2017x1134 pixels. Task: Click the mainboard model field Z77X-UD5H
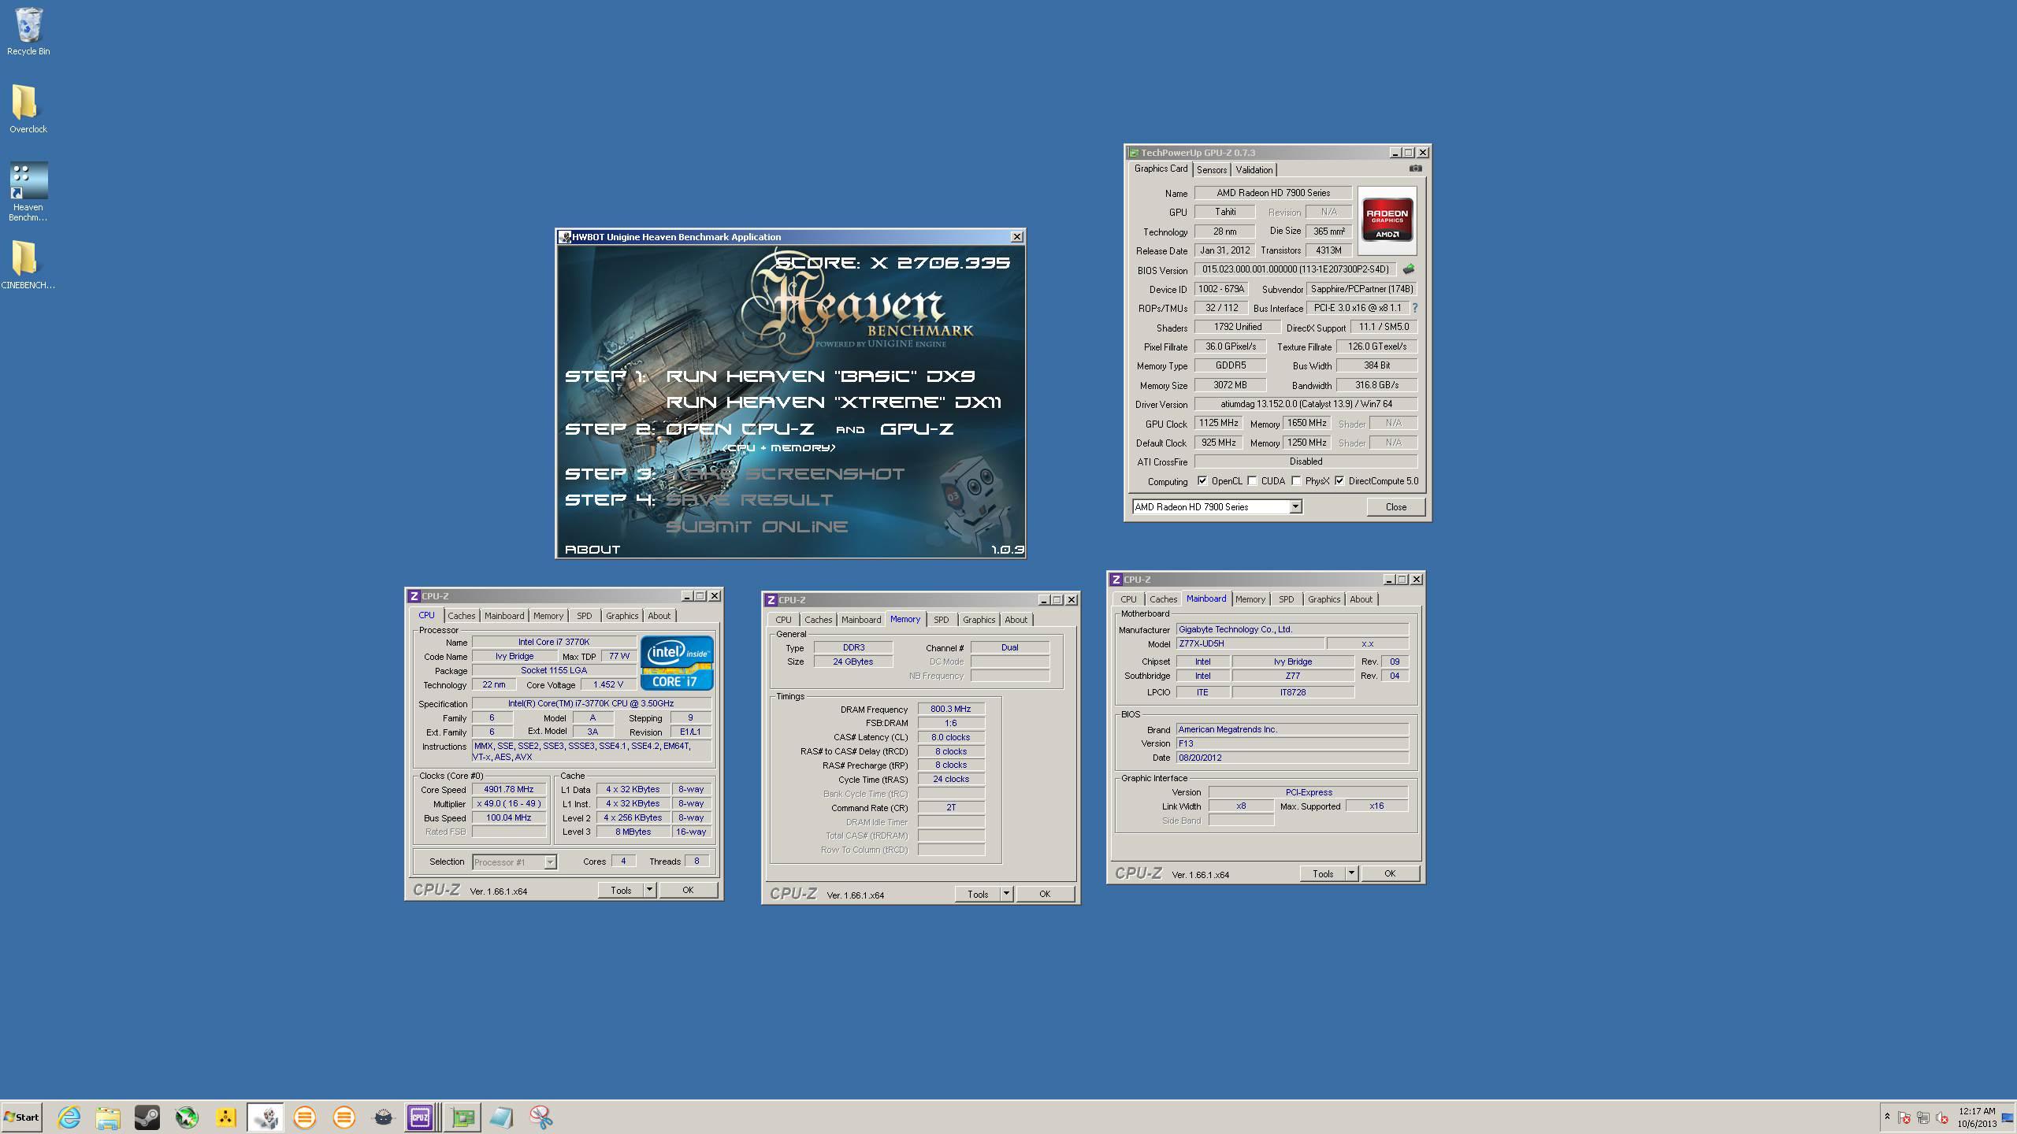(x=1250, y=643)
